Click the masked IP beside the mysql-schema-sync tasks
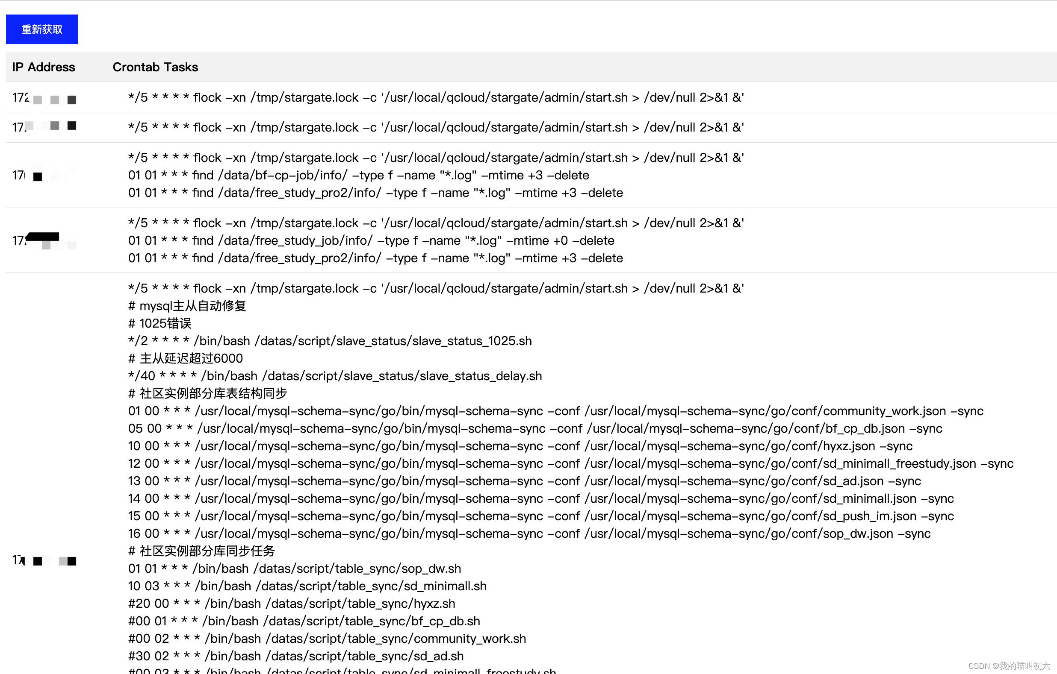This screenshot has height=674, width=1057. pyautogui.click(x=44, y=560)
